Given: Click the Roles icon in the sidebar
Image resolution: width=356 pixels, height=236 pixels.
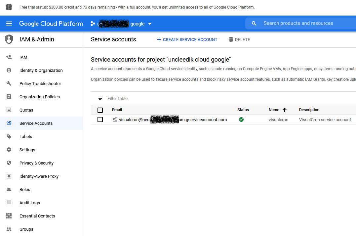Looking at the screenshot, I should pos(9,189).
